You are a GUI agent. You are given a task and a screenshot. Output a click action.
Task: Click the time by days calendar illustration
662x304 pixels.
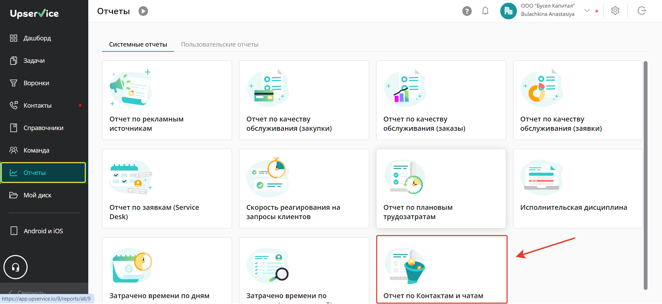131,265
